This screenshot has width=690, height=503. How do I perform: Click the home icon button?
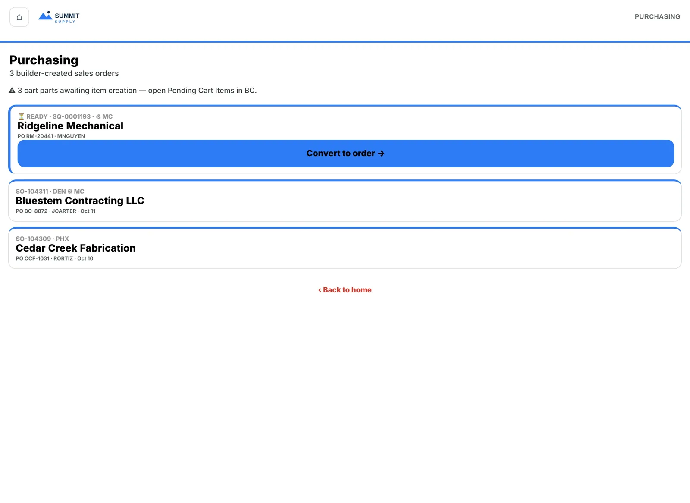[19, 17]
